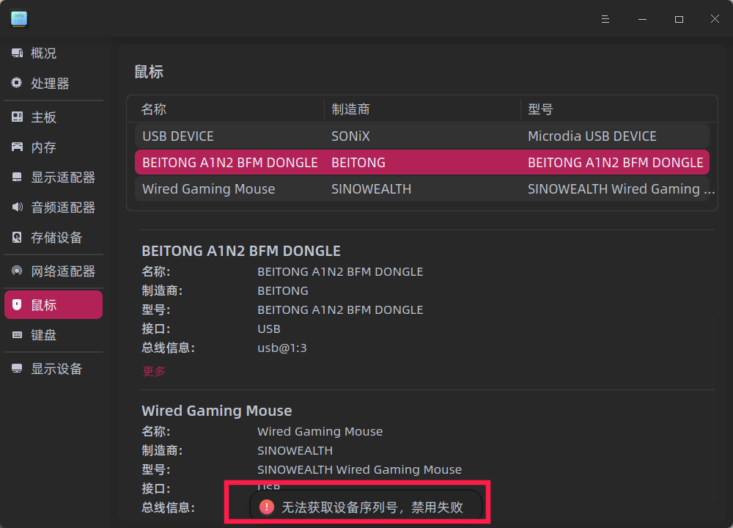Click the red error icon in notification

(268, 507)
